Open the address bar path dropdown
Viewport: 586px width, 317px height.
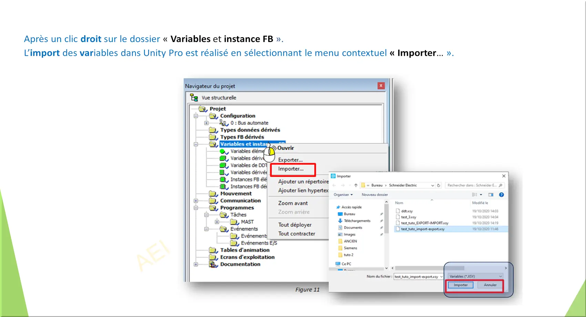pos(433,185)
